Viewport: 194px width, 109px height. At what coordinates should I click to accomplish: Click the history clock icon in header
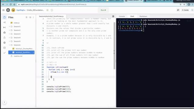[x=52, y=10]
